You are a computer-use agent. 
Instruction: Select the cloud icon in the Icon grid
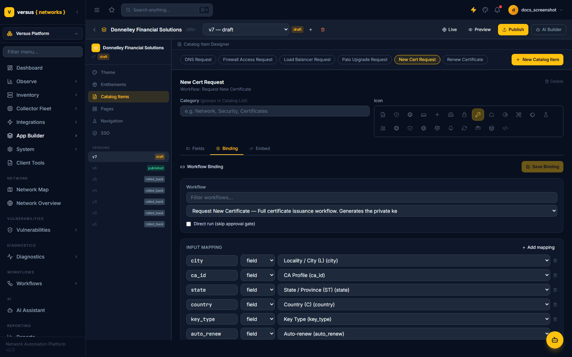(x=492, y=115)
